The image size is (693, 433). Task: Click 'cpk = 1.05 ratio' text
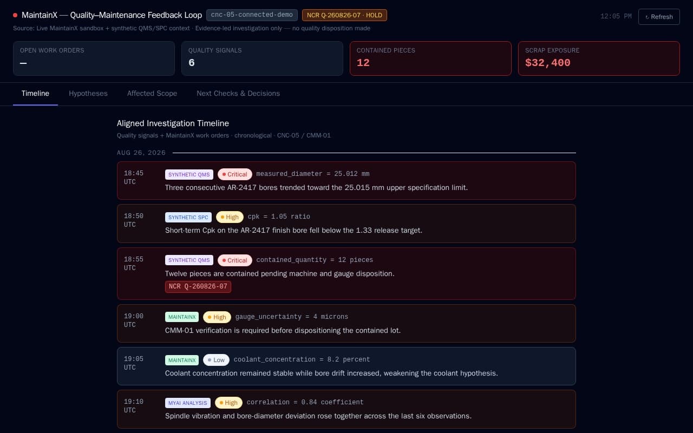pyautogui.click(x=279, y=217)
